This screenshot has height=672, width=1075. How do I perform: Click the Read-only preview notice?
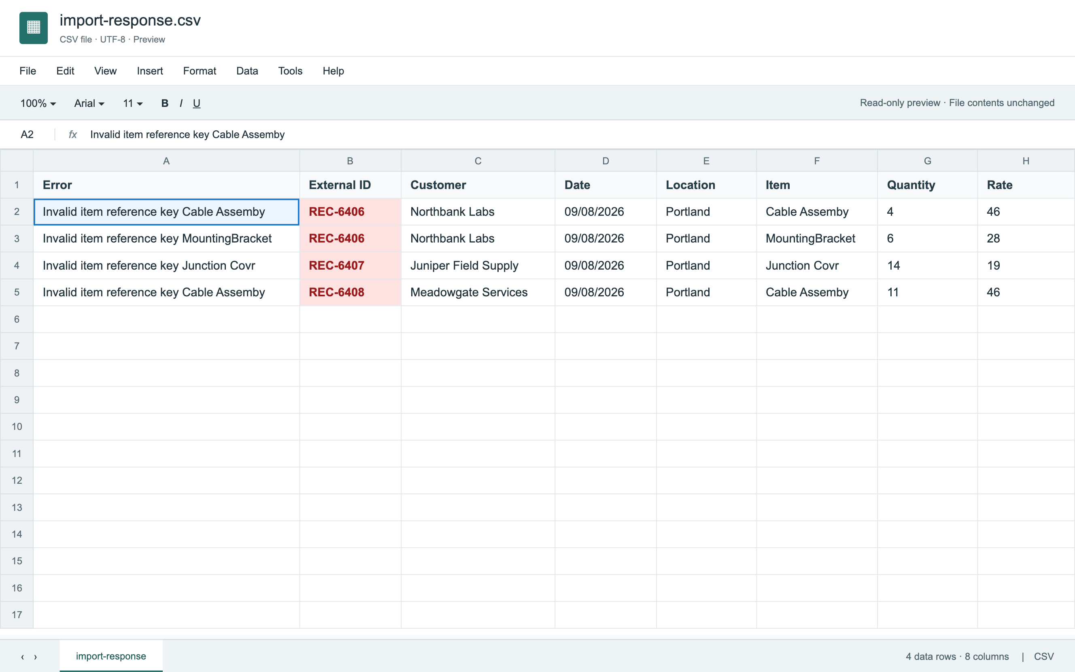[x=957, y=103]
